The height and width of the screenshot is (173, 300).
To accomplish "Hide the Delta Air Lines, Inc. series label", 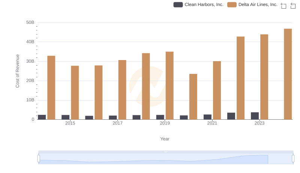I will pyautogui.click(x=258, y=5).
